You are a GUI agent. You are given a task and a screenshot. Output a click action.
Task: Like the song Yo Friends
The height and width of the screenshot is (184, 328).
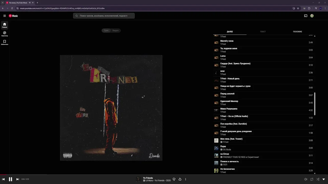180,179
